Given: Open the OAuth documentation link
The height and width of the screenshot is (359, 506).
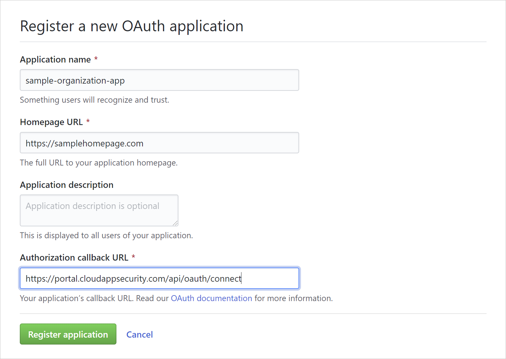Looking at the screenshot, I should 211,298.
